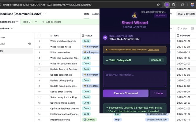Open the Automations tab
This screenshot has height=122, width=196.
click(x=96, y=14)
